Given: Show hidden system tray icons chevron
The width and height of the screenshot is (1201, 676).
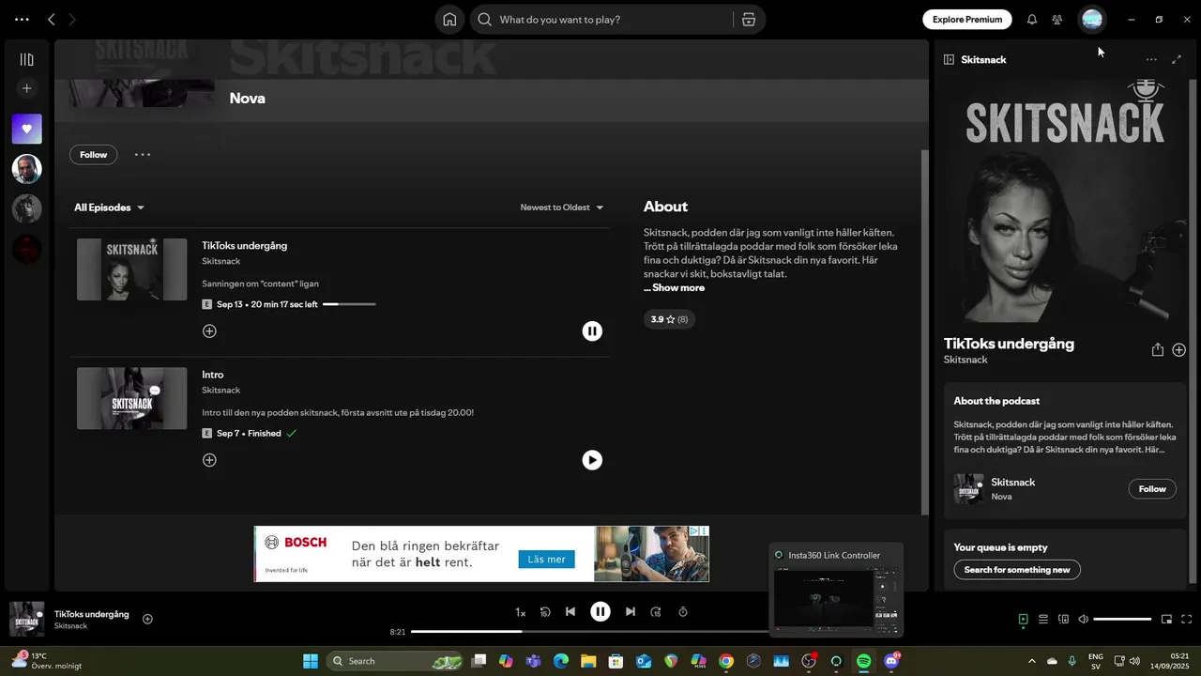Looking at the screenshot, I should tap(1032, 661).
